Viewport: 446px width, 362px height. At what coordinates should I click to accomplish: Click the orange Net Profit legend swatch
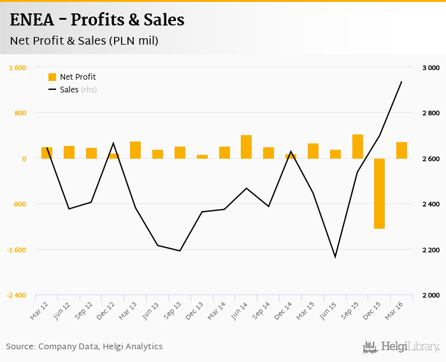point(52,77)
